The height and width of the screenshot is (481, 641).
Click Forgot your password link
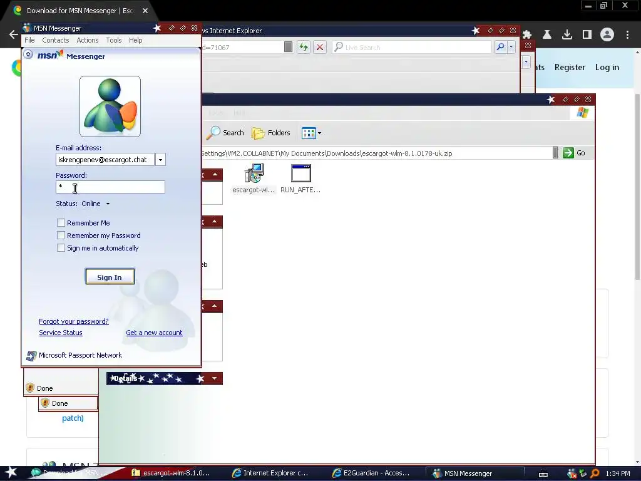(74, 321)
